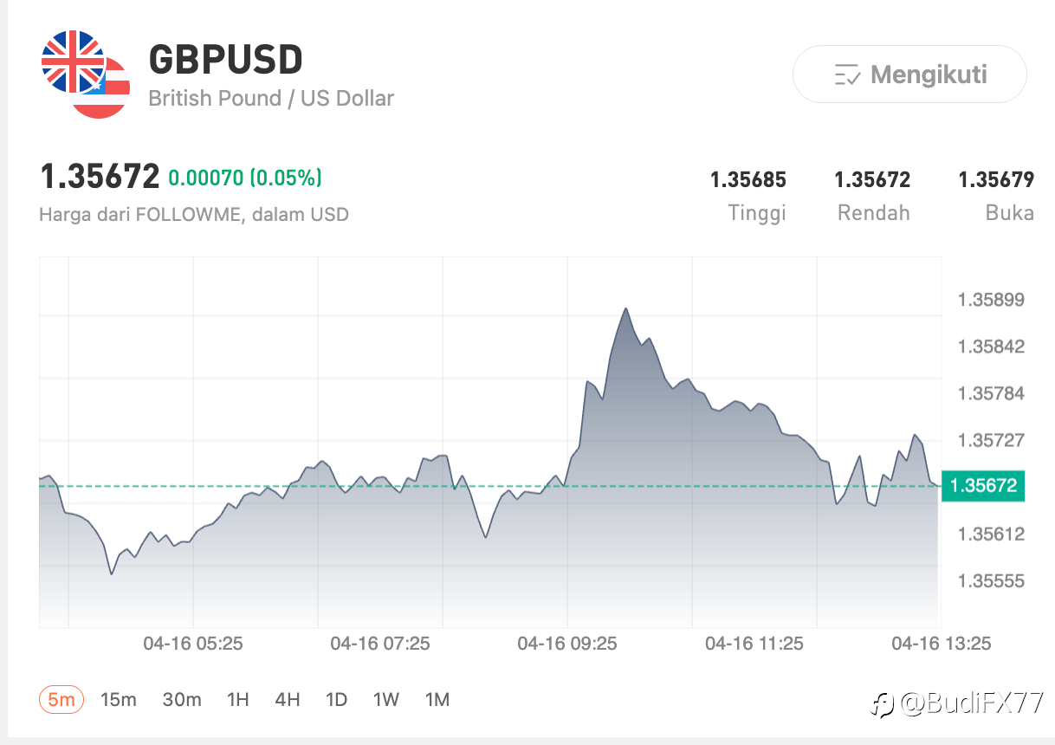Screen dimensions: 1055x745
Task: Click the GBPUSD flag pair icon
Action: point(85,74)
